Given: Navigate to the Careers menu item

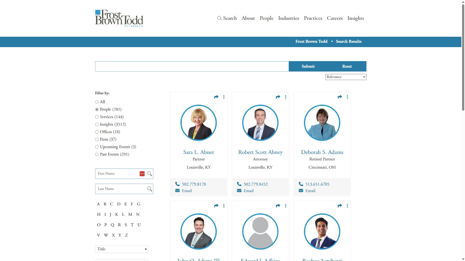Looking at the screenshot, I should (x=335, y=18).
